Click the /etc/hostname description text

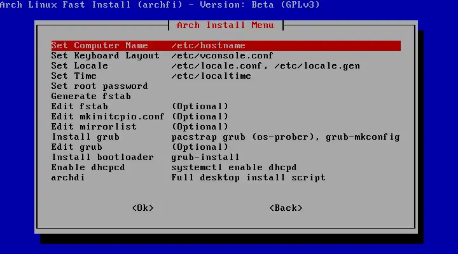(208, 46)
